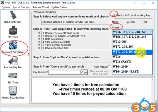Choose W172, 204, 207 non-fast option
Screen dimensions: 158x112
pyautogui.click(x=132, y=47)
